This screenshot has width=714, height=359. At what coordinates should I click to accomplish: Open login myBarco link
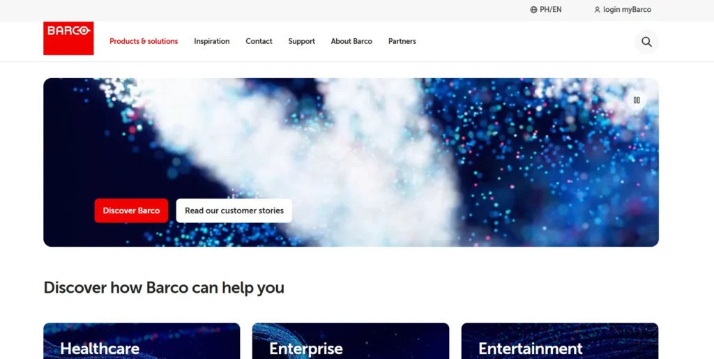[623, 10]
